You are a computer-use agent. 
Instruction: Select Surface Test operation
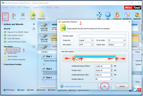pos(12,53)
